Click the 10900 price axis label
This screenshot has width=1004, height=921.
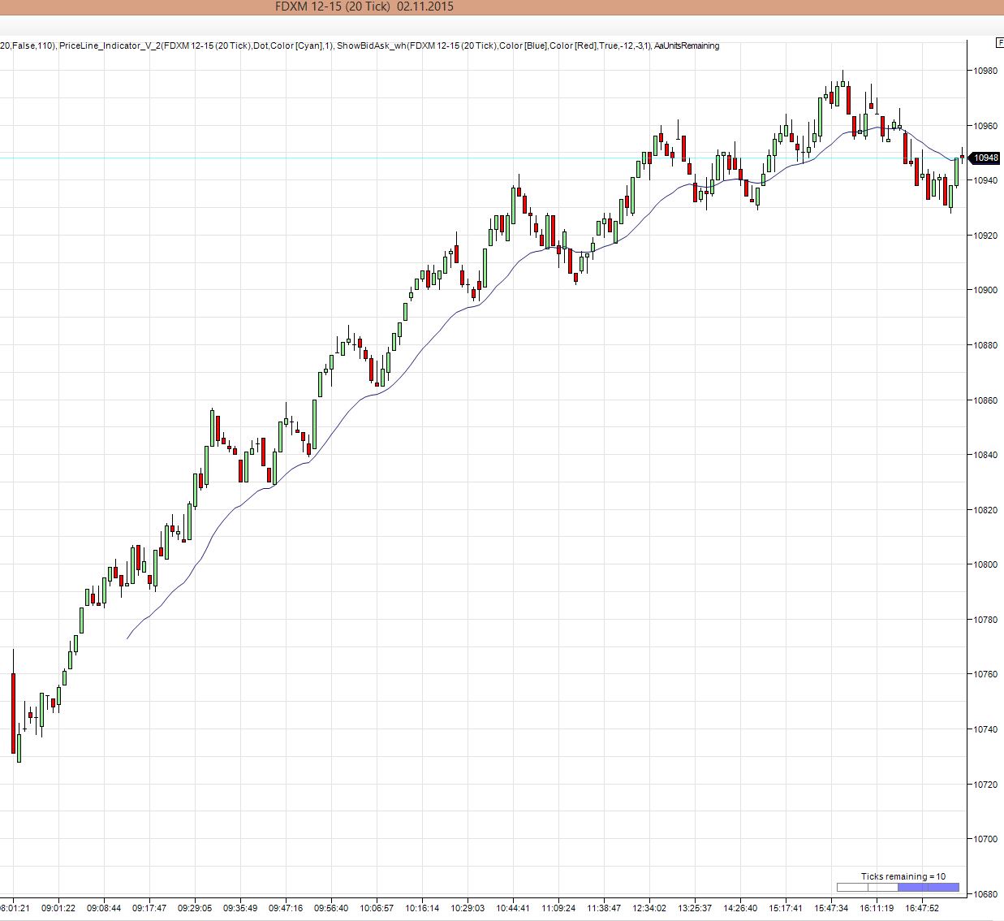click(x=985, y=290)
